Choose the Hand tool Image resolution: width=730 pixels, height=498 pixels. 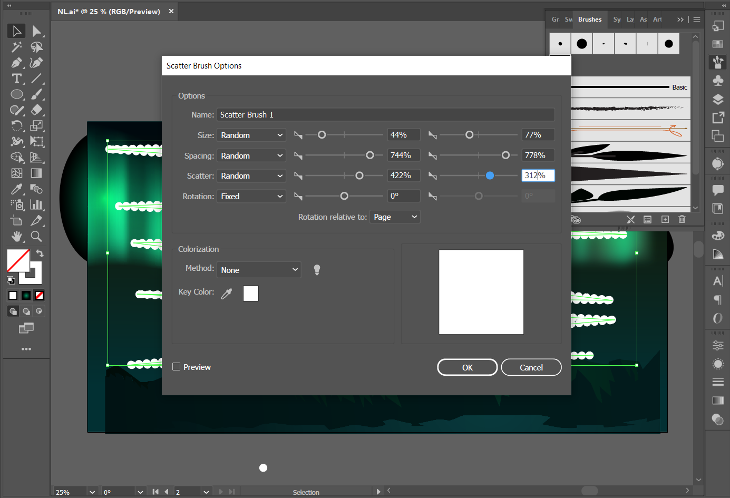click(17, 236)
